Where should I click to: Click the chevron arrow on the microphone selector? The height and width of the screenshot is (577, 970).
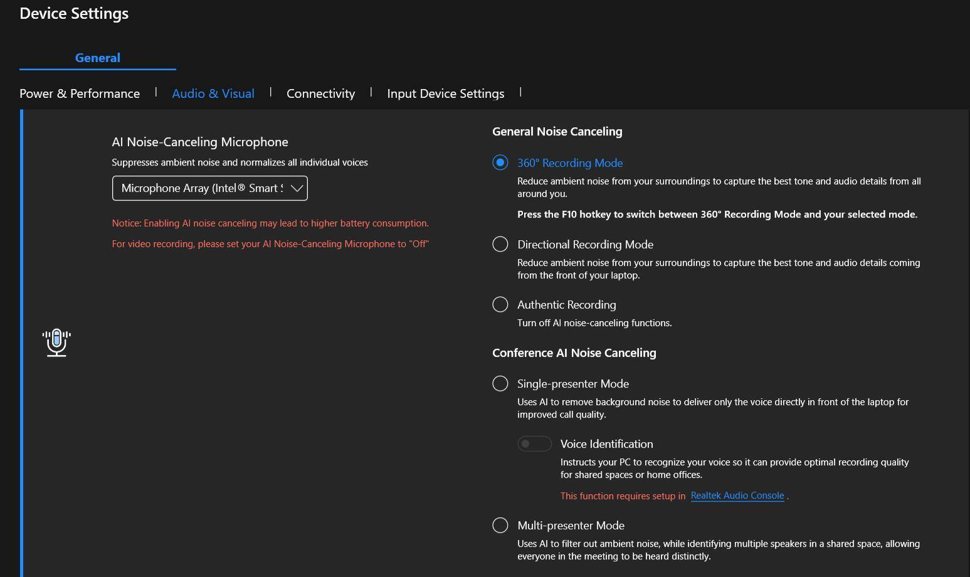297,188
